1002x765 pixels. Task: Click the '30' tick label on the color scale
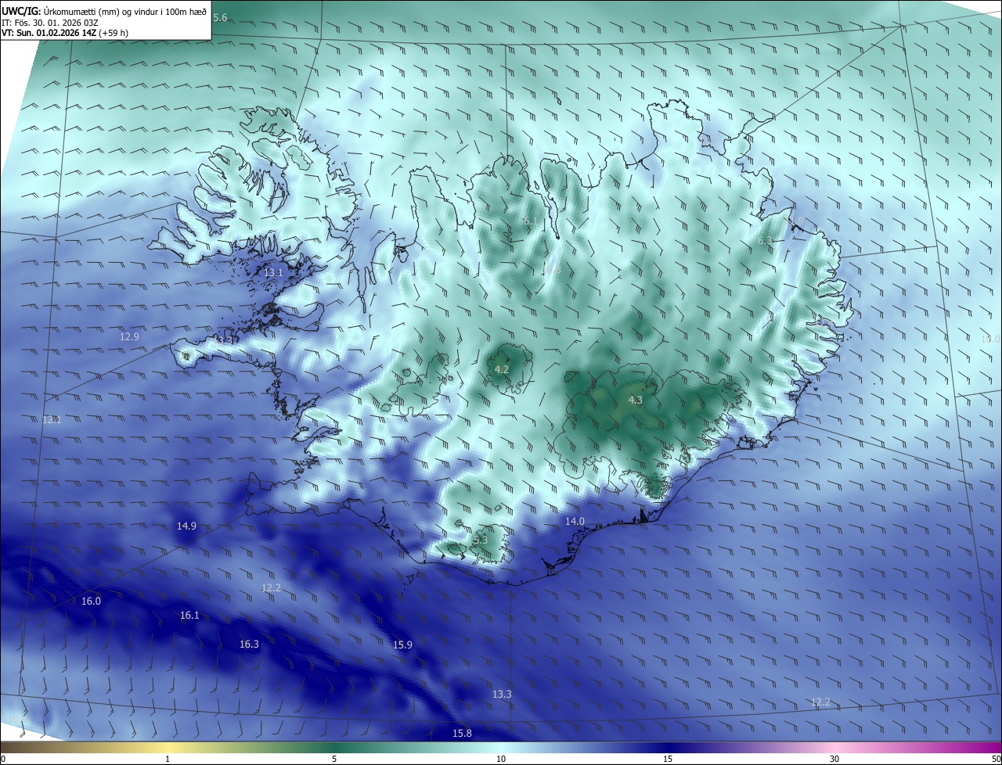[x=834, y=759]
